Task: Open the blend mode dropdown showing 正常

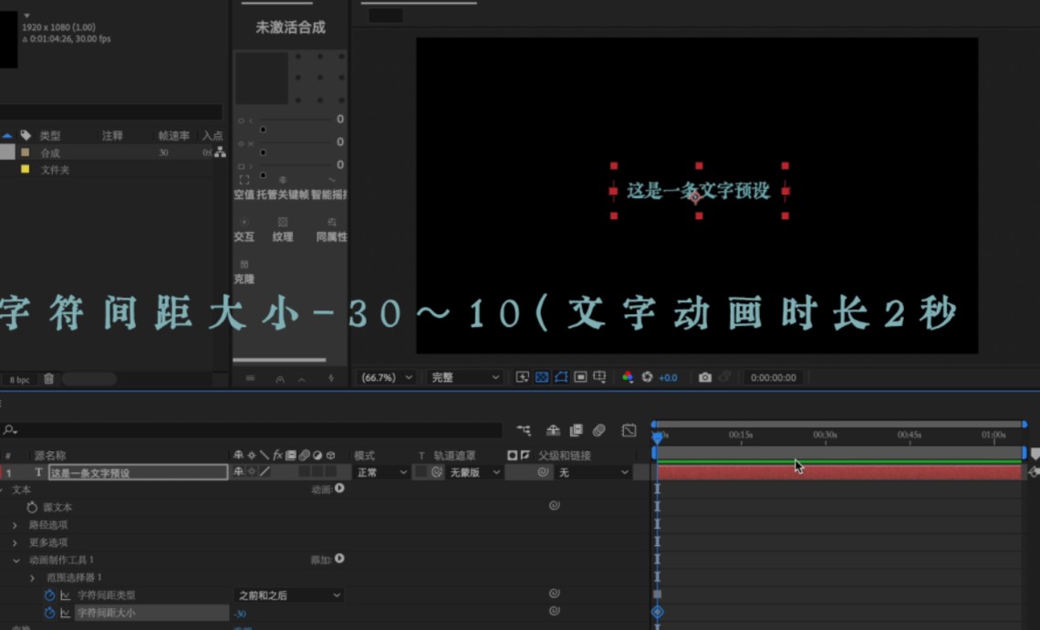Action: point(380,472)
